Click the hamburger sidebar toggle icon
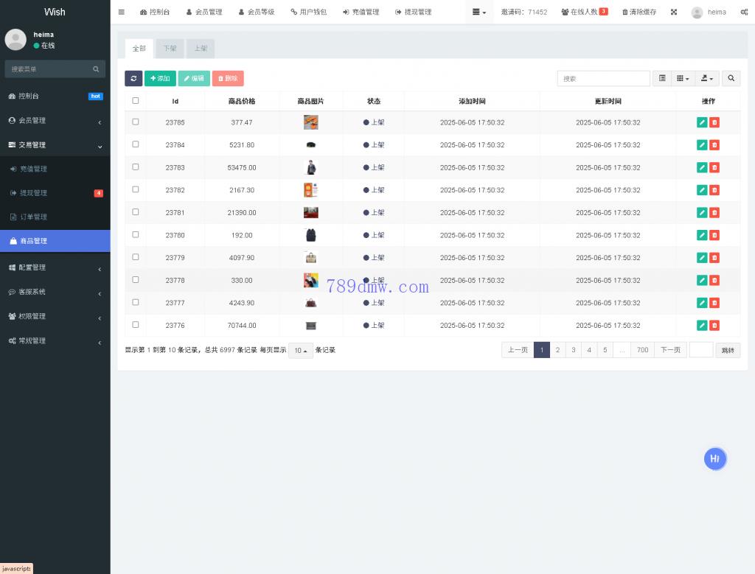This screenshot has height=574, width=755. point(122,12)
